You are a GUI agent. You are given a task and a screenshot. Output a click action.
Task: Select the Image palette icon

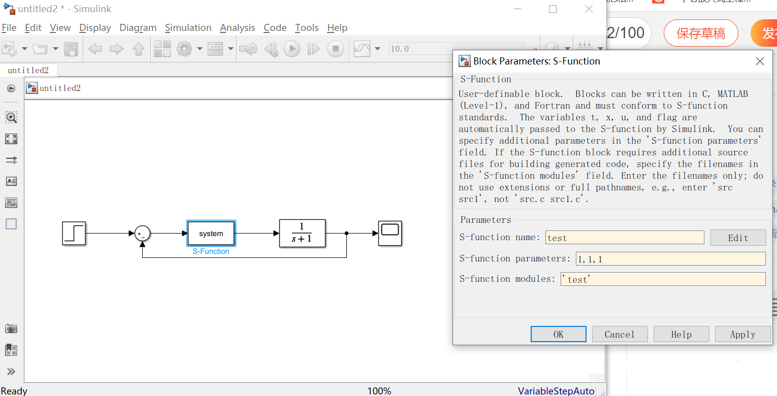[11, 203]
